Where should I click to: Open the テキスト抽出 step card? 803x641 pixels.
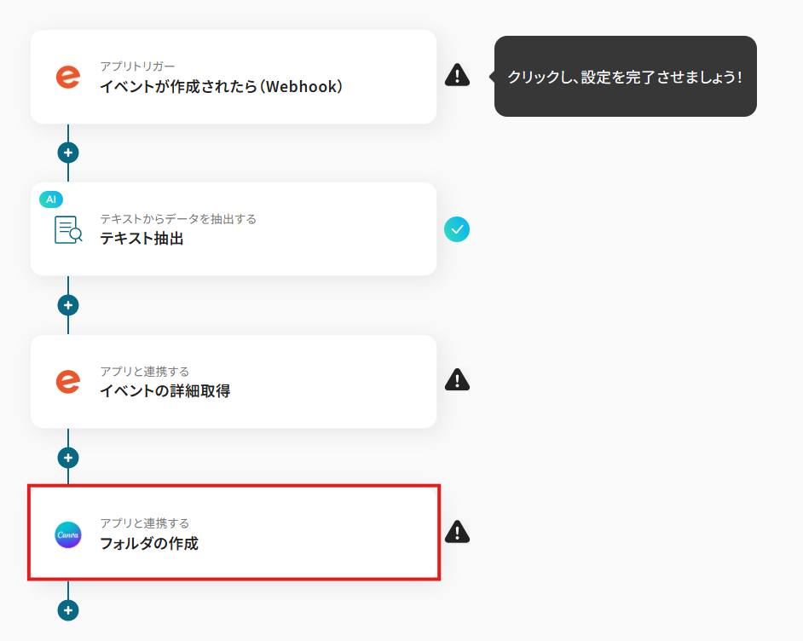[x=256, y=239]
